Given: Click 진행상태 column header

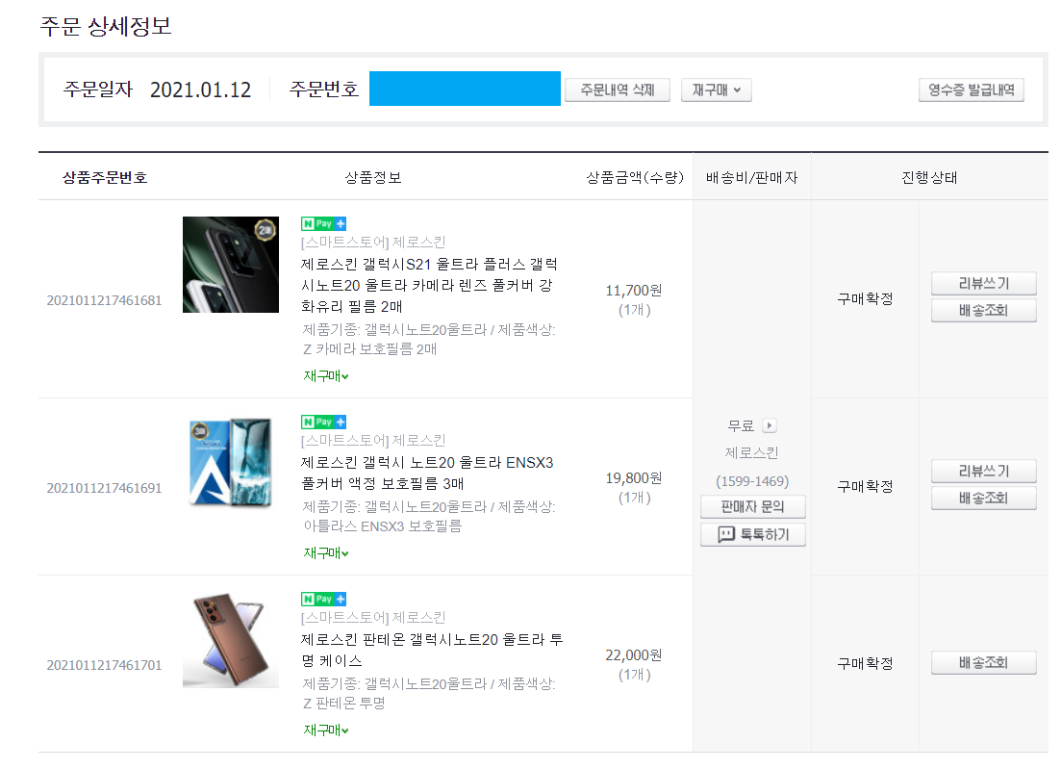Looking at the screenshot, I should pos(929,177).
